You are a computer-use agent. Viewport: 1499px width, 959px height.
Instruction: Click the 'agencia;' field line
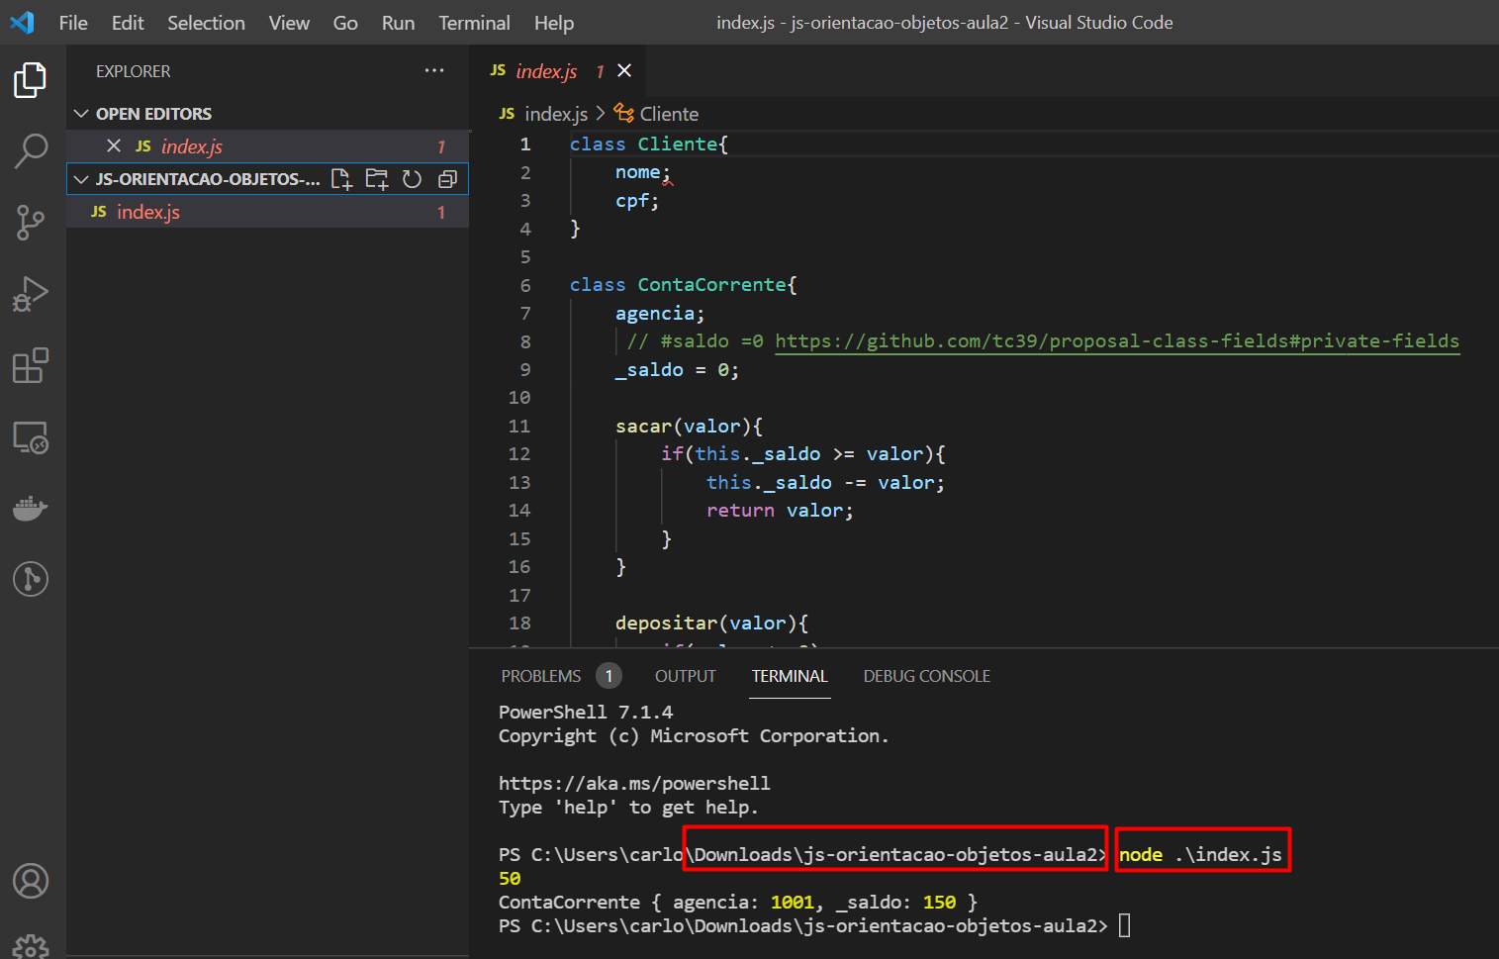point(660,314)
